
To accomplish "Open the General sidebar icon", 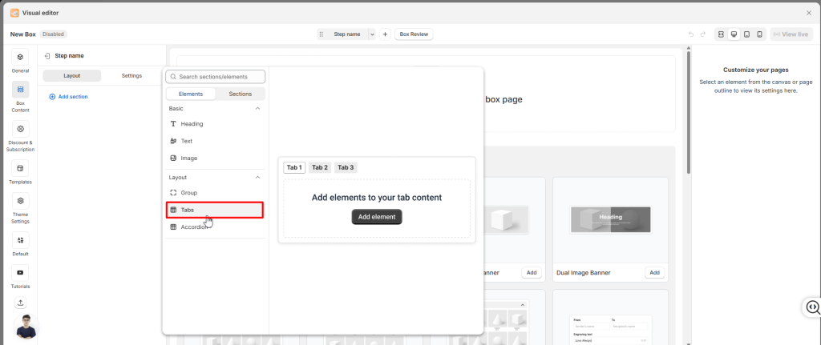I will pyautogui.click(x=20, y=58).
